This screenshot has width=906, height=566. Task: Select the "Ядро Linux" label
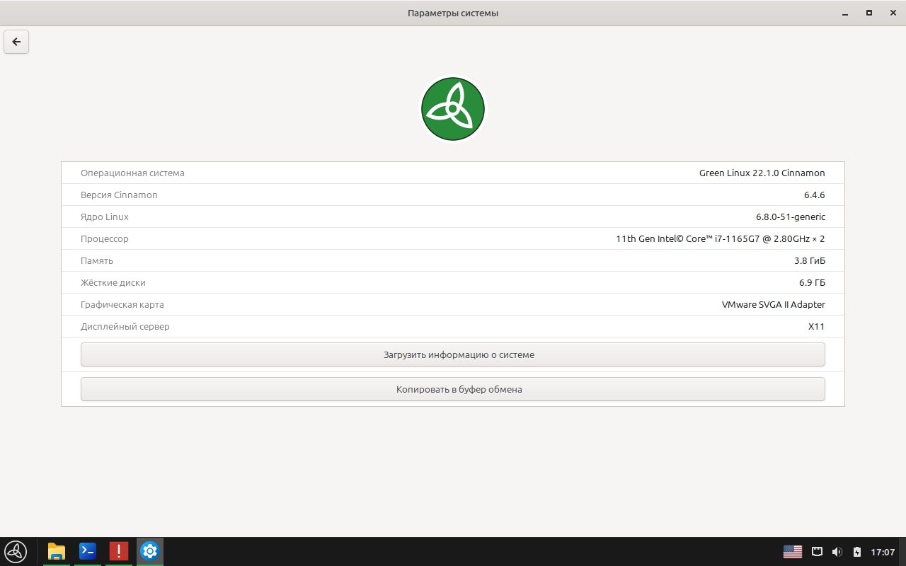tap(105, 216)
